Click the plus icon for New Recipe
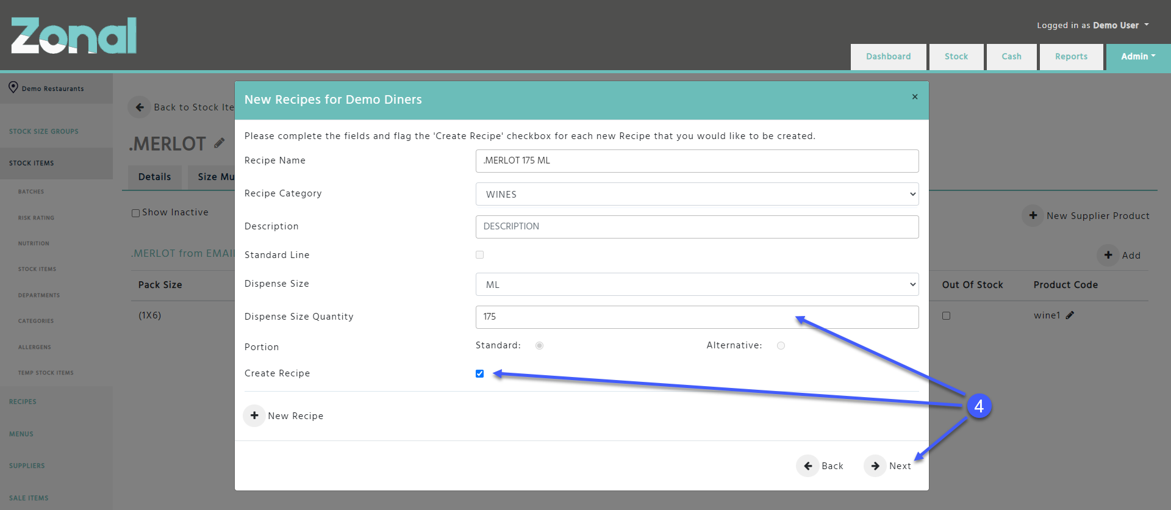Image resolution: width=1171 pixels, height=510 pixels. [254, 415]
